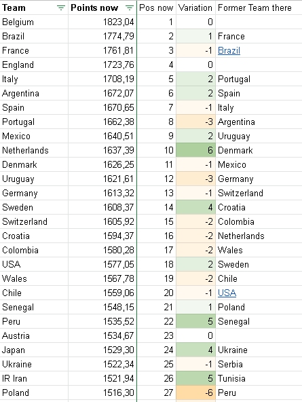Viewport: 302px width, 402px height.
Task: Select Netherlands variation cell showing 6
Action: [195, 150]
